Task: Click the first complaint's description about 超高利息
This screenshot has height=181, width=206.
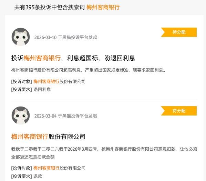Action: click(89, 70)
